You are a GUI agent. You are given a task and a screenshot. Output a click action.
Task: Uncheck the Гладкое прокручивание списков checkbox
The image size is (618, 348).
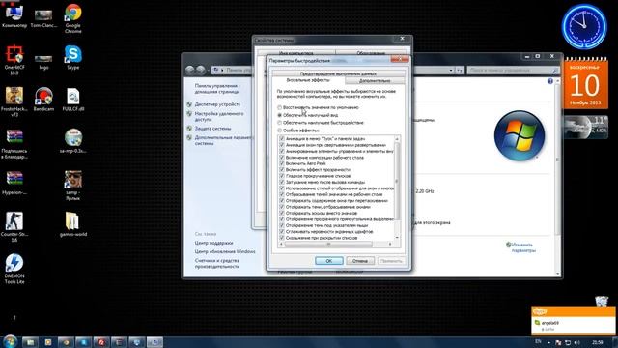click(281, 176)
